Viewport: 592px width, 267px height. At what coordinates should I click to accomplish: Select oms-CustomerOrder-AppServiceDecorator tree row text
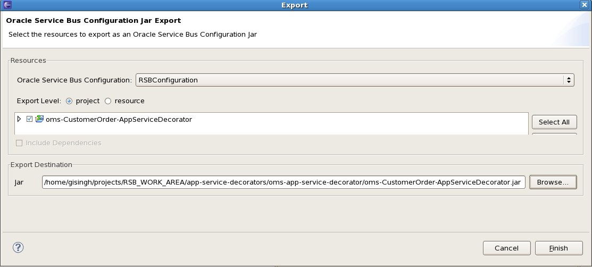[119, 119]
